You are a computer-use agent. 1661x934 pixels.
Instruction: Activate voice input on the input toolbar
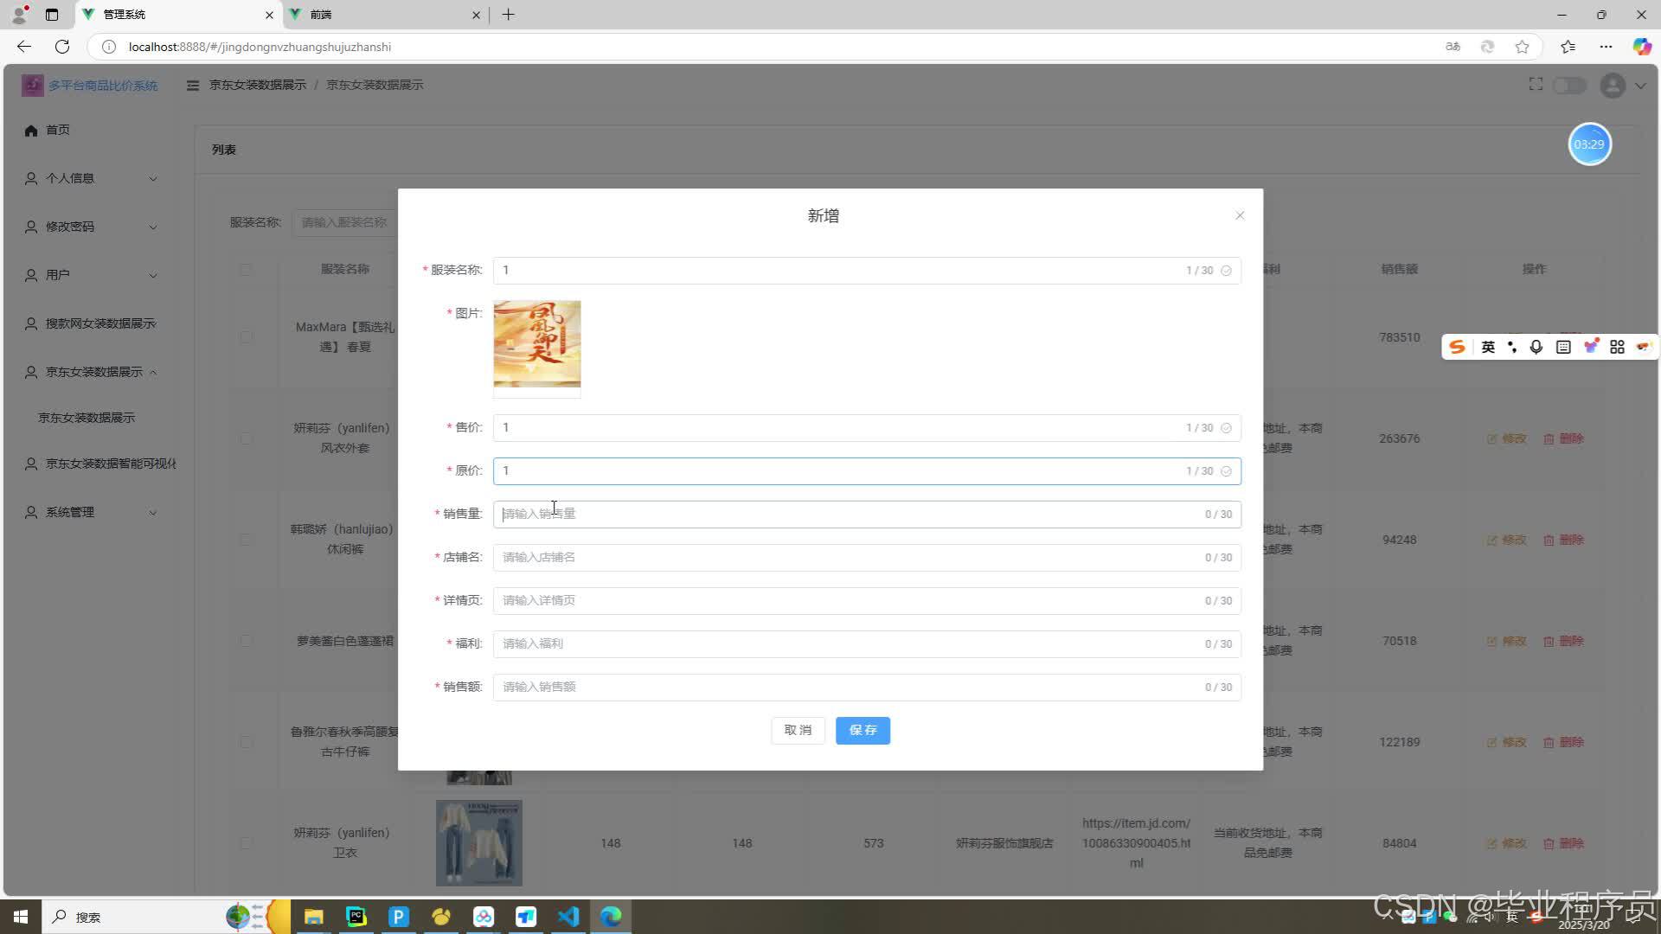point(1536,346)
